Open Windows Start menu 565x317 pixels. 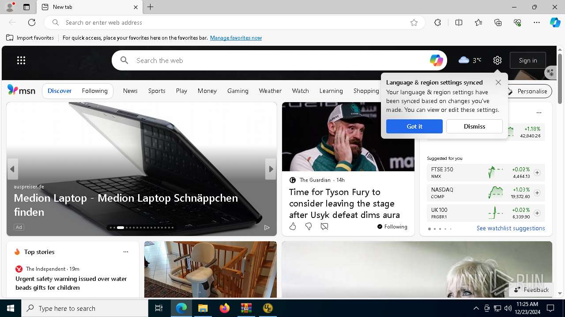pos(11,308)
